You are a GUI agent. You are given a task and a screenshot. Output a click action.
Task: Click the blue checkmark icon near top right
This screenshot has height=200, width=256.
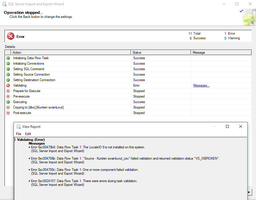[241, 11]
